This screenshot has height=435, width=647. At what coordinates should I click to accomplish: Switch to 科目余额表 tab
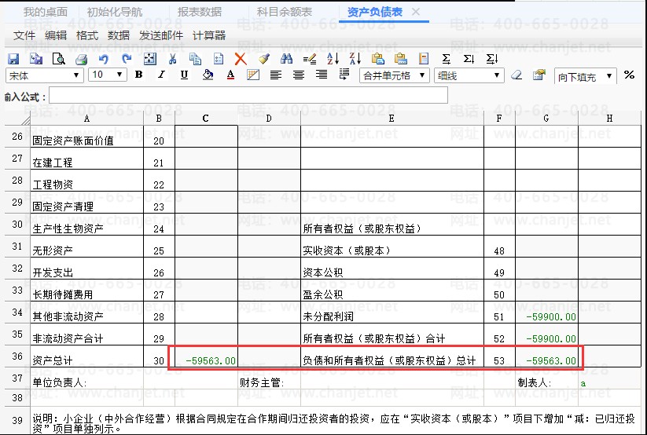pos(285,12)
